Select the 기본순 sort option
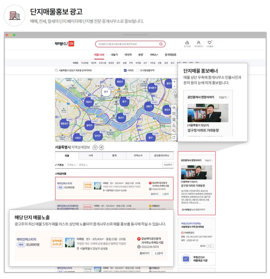The image size is (270, 279). coord(59,165)
